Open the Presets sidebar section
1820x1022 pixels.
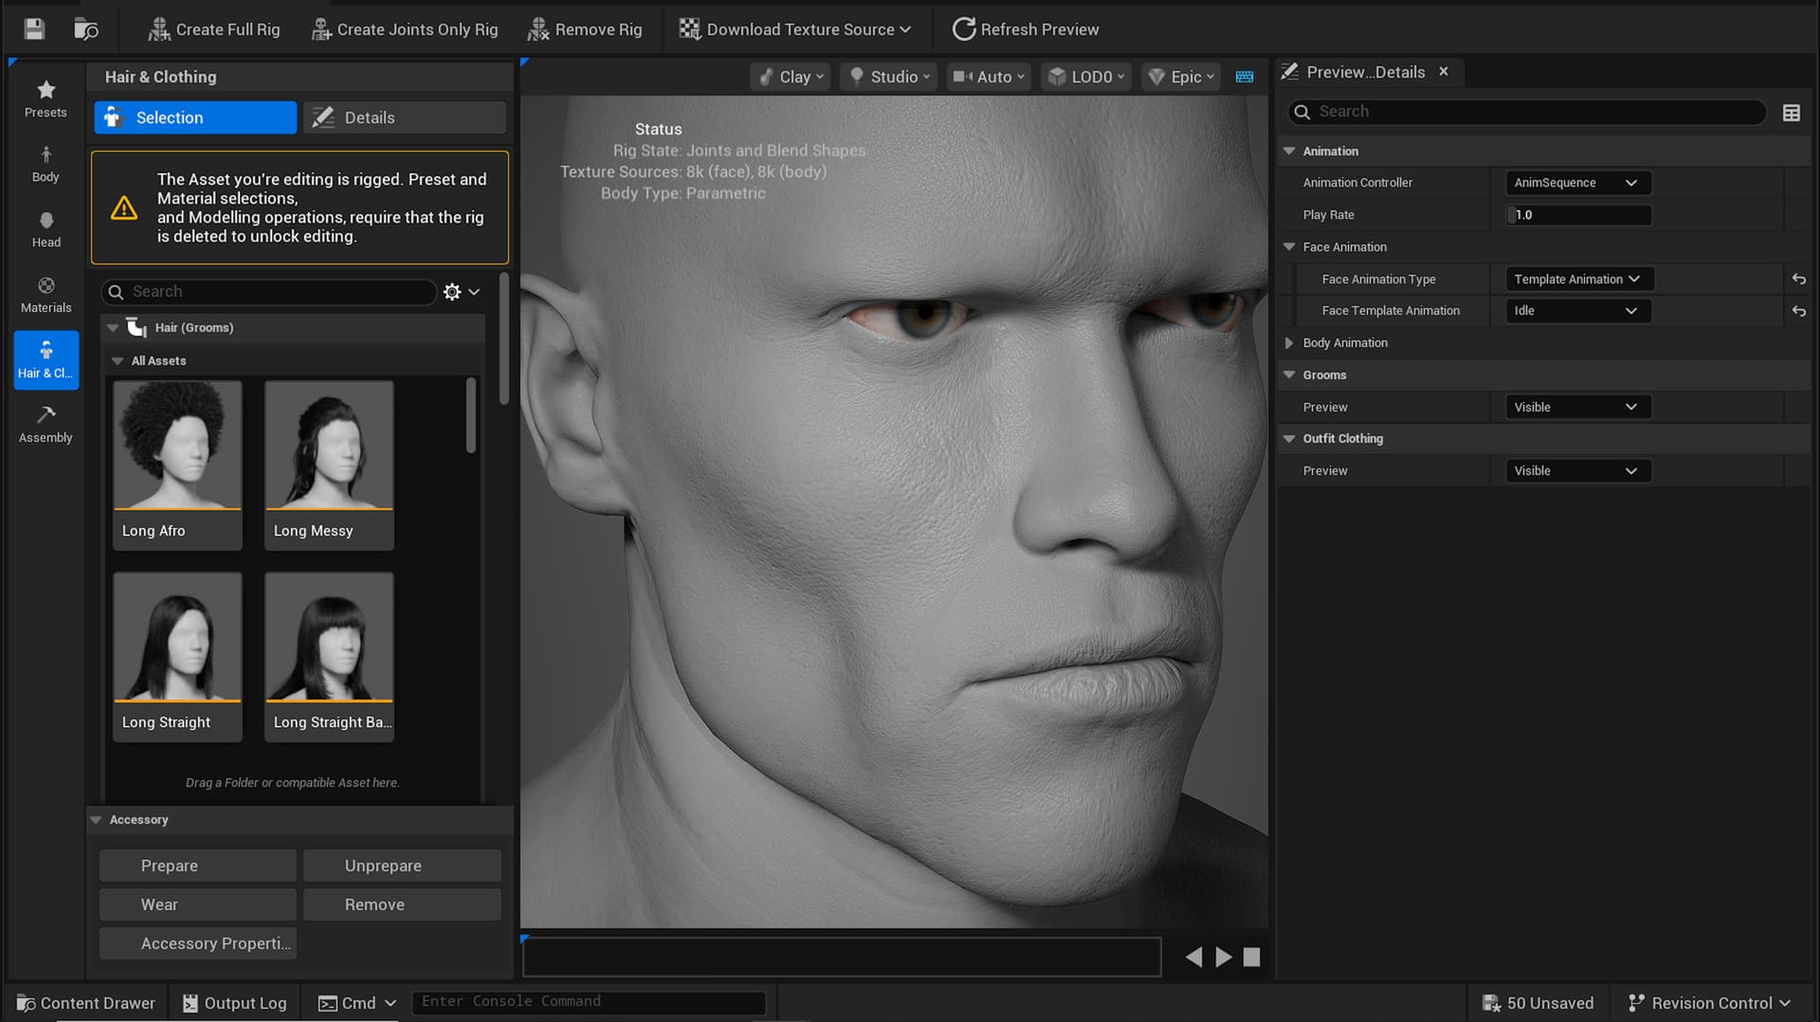[45, 99]
